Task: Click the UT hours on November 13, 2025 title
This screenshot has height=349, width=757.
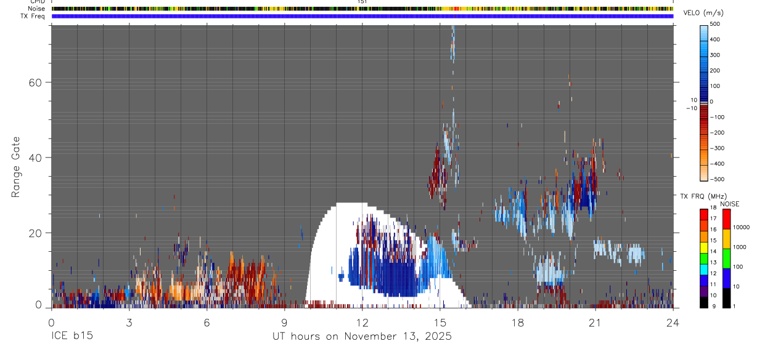Action: (362, 337)
